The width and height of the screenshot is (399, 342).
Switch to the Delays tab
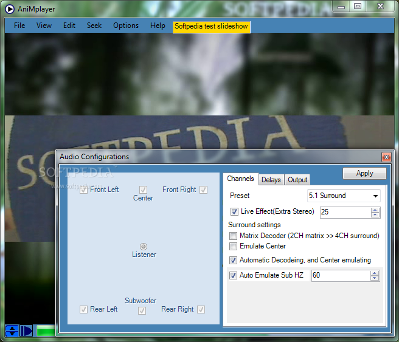tap(271, 180)
